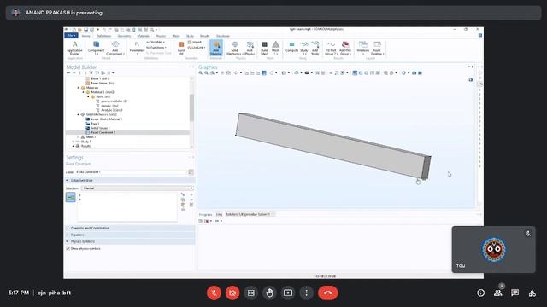Open the Progress tab below Graphics
The width and height of the screenshot is (547, 307).
coord(205,214)
